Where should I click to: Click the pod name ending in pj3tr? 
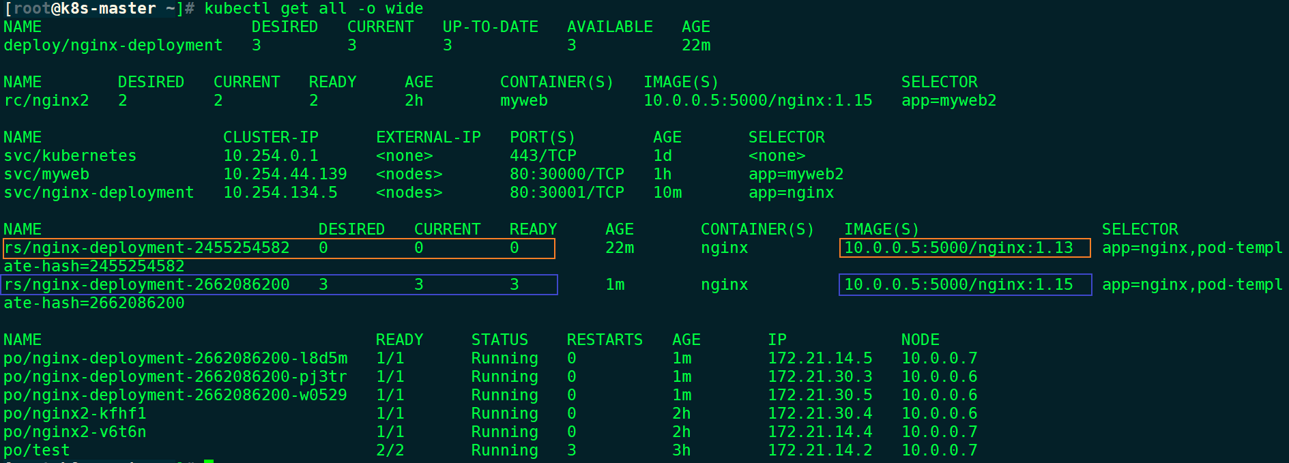[175, 377]
